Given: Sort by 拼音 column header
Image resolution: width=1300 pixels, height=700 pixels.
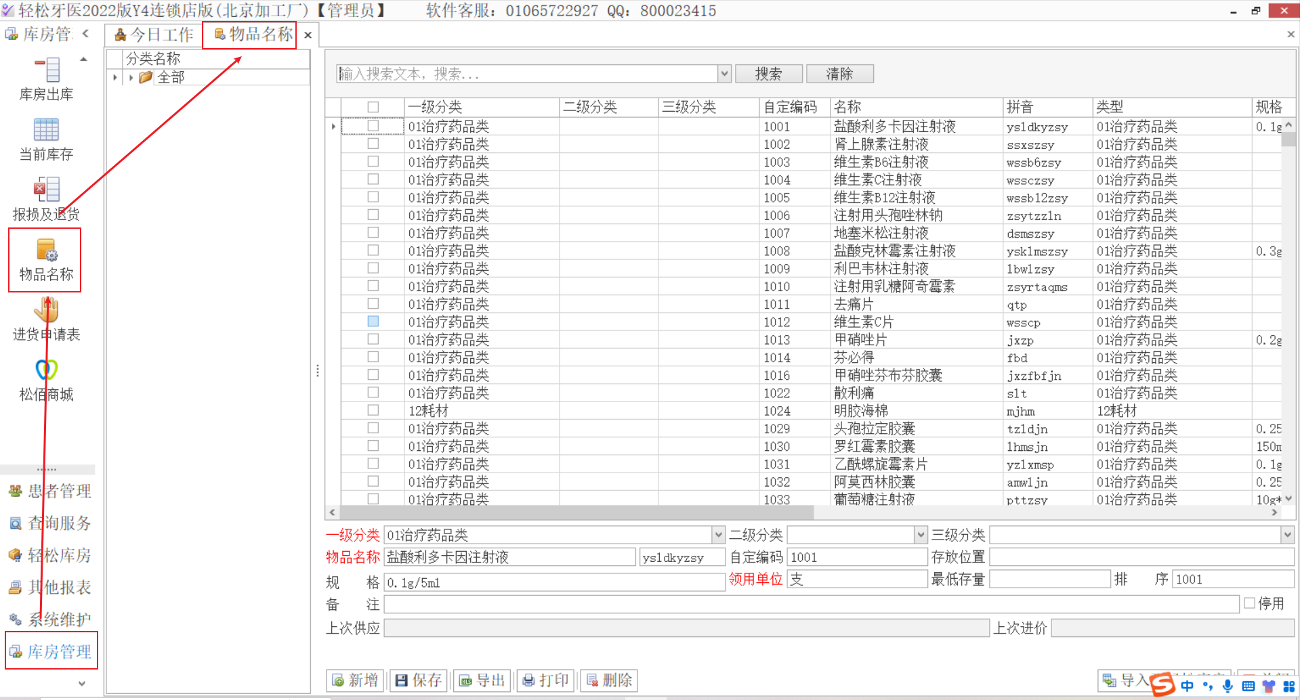Looking at the screenshot, I should 1047,107.
